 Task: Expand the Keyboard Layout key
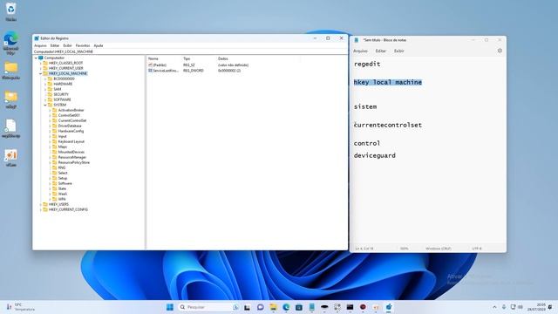[50, 141]
